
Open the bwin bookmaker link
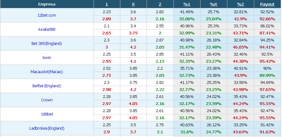click(x=47, y=58)
